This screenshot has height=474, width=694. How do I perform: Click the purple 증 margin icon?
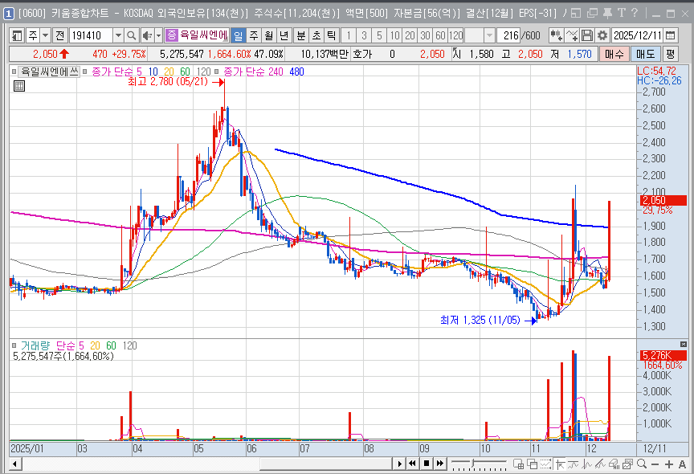pos(171,35)
